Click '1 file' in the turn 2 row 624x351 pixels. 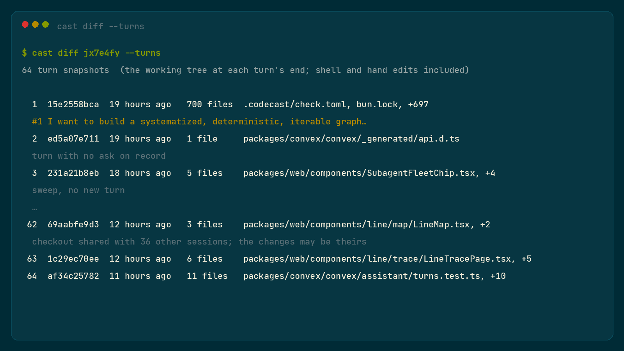(x=202, y=139)
